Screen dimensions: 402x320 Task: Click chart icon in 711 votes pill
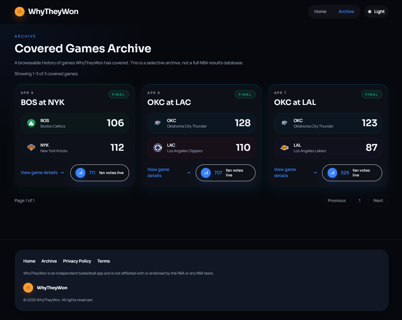[80, 173]
